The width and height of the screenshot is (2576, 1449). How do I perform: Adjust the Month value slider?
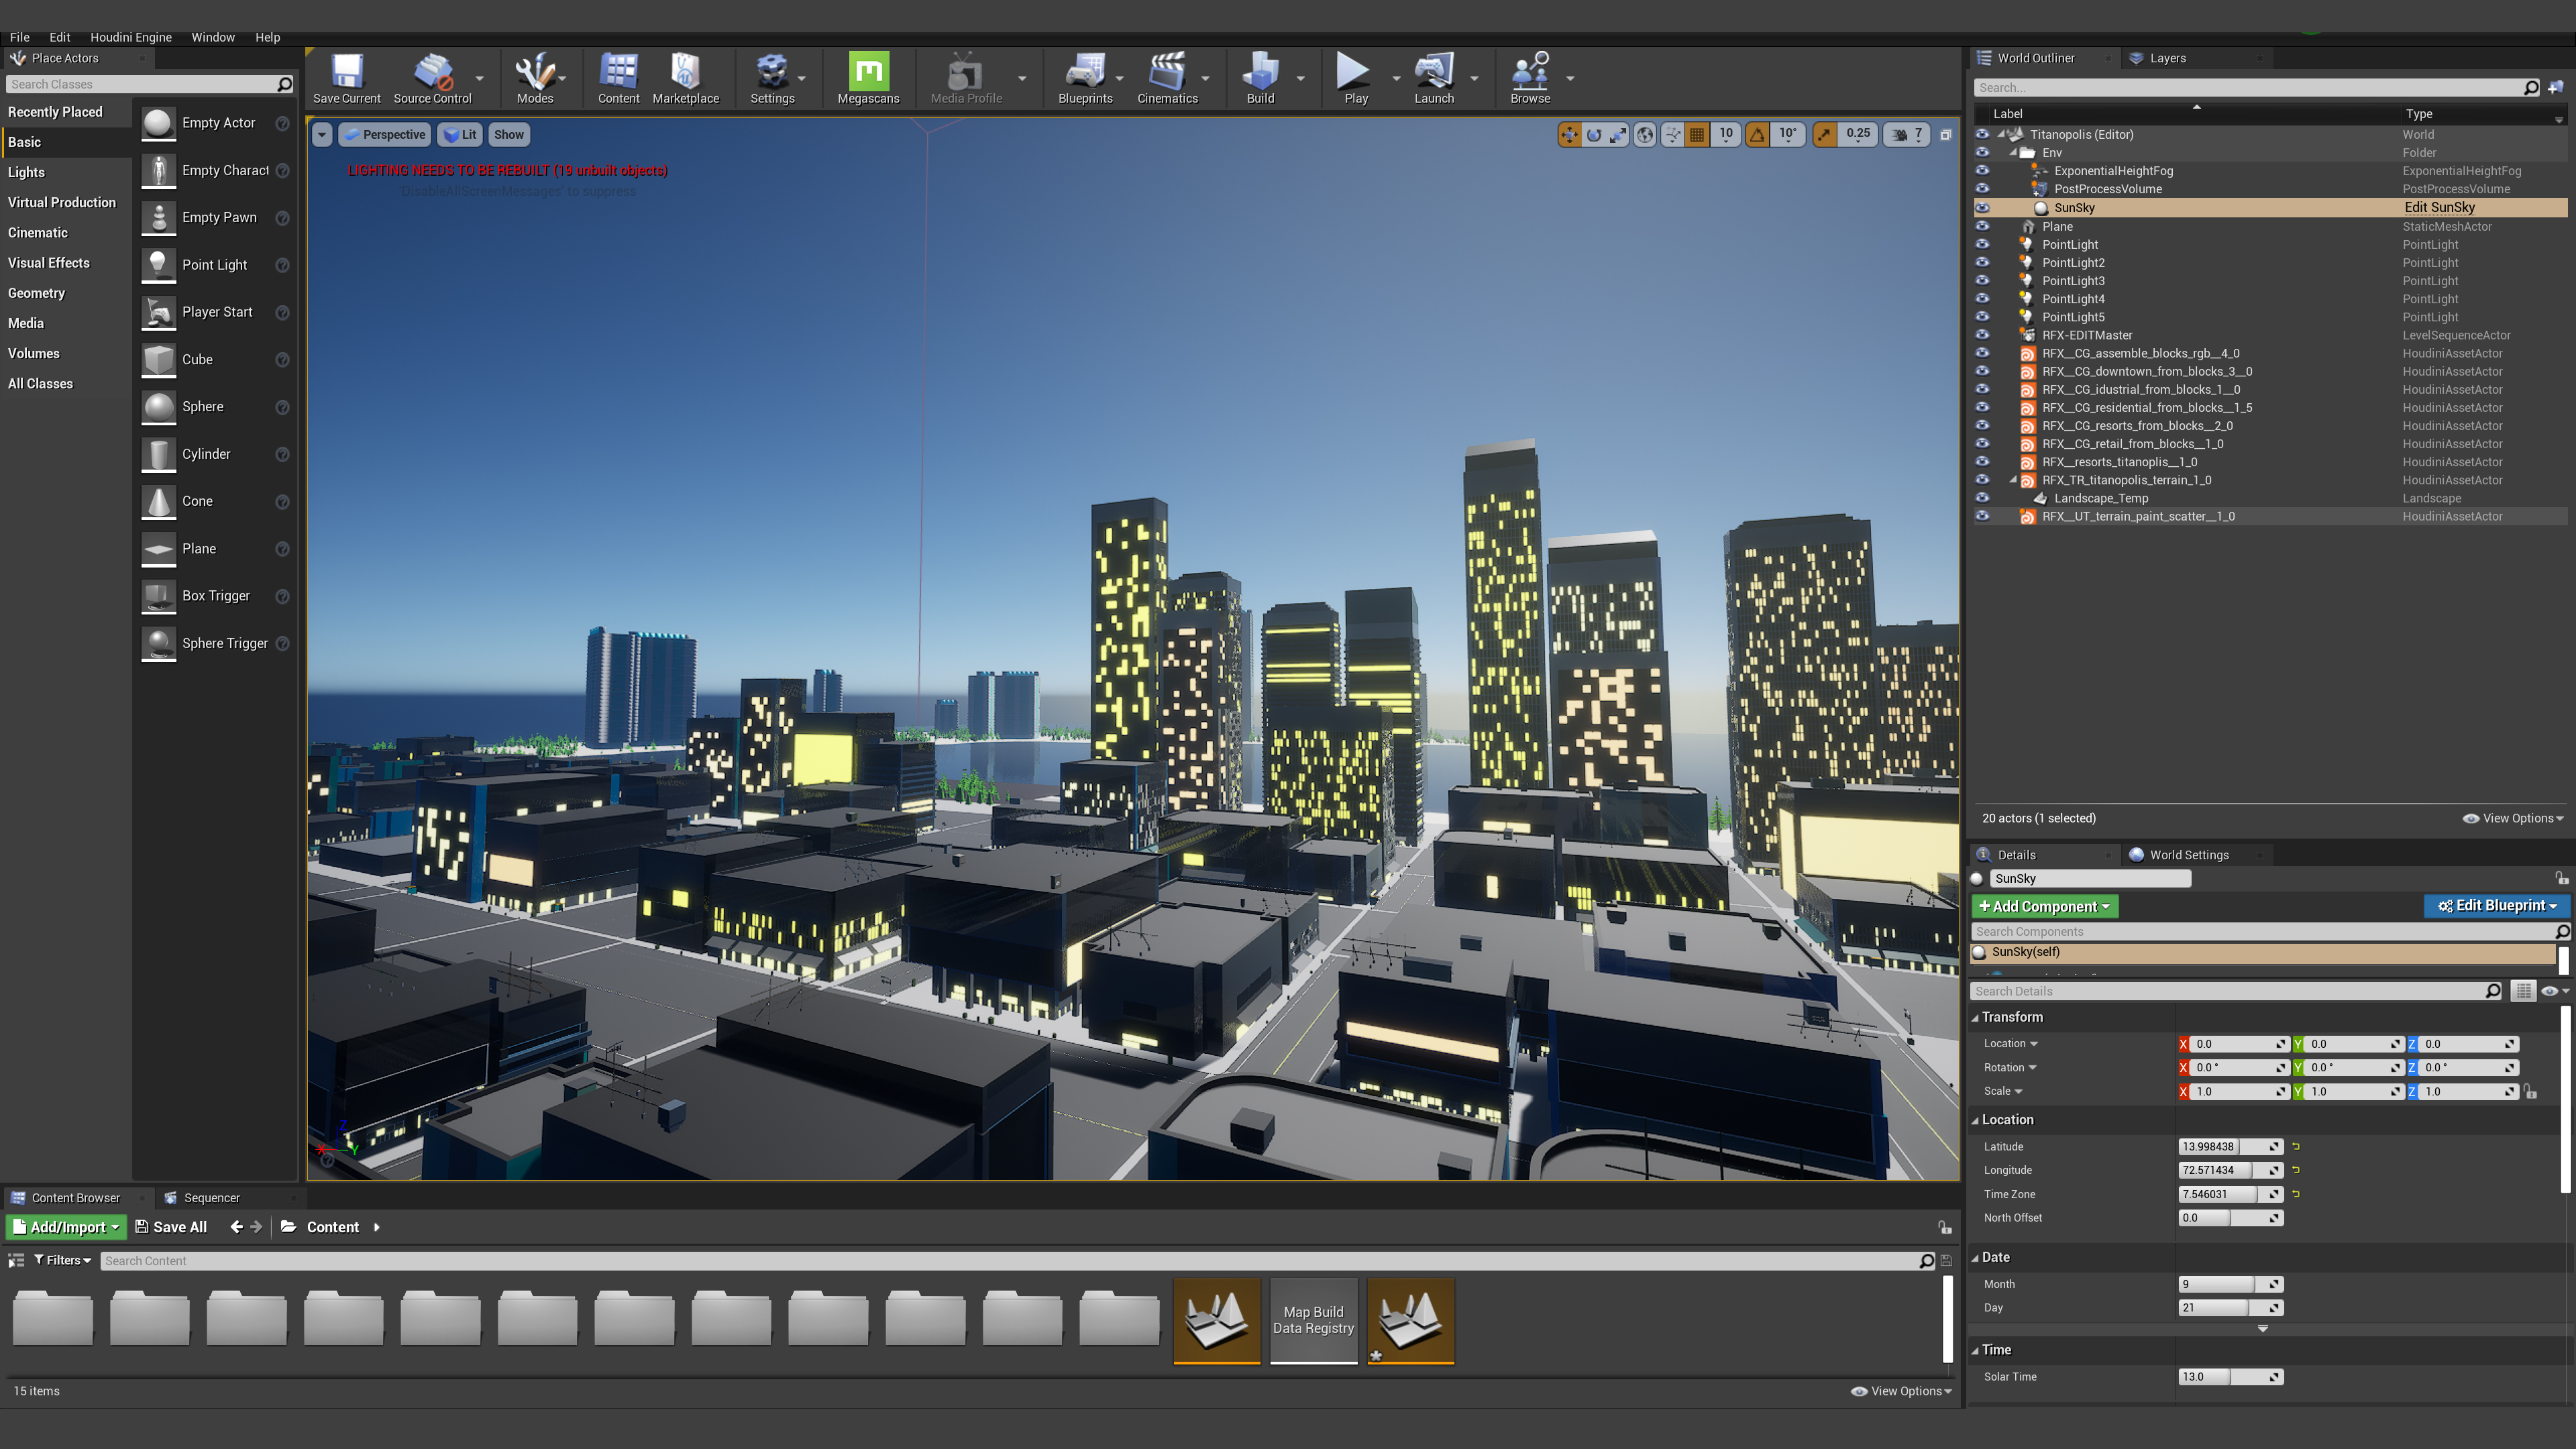coord(2231,1284)
